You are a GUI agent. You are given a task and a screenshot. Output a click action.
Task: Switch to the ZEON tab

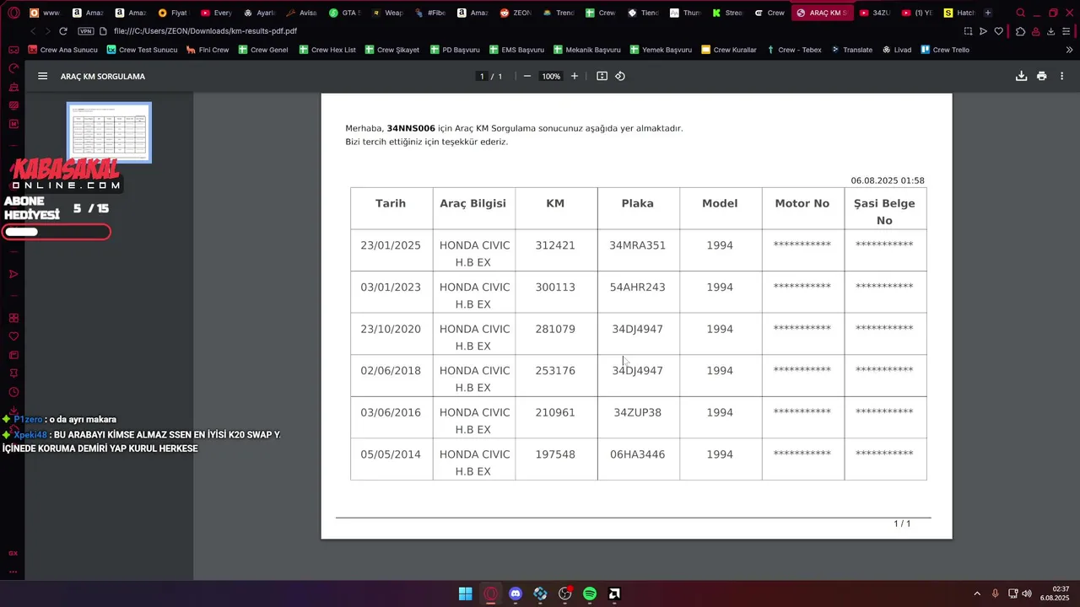click(515, 13)
